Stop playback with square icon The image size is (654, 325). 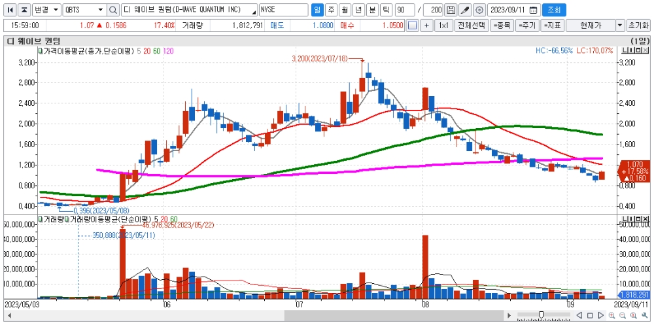click(590, 315)
